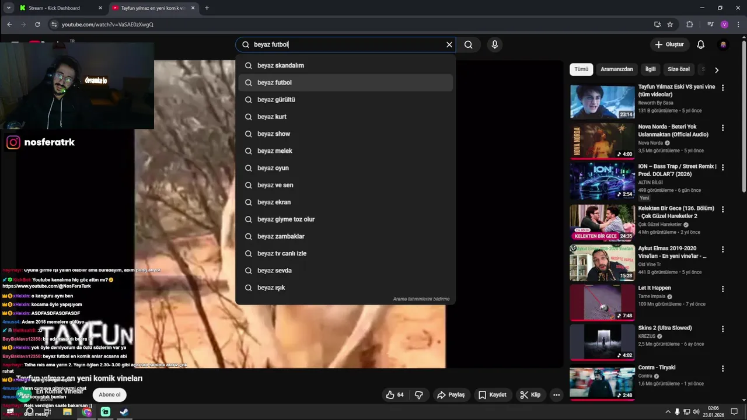Select suggestion beyaz skandalım
Viewport: 747px width, 420px height.
(345, 65)
